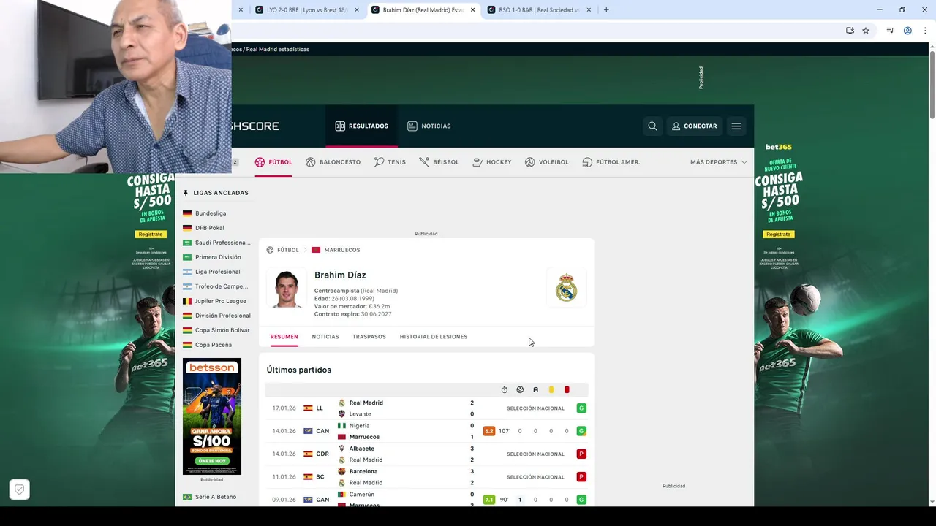
Task: Open the NOTICIAS section in header
Action: click(429, 126)
